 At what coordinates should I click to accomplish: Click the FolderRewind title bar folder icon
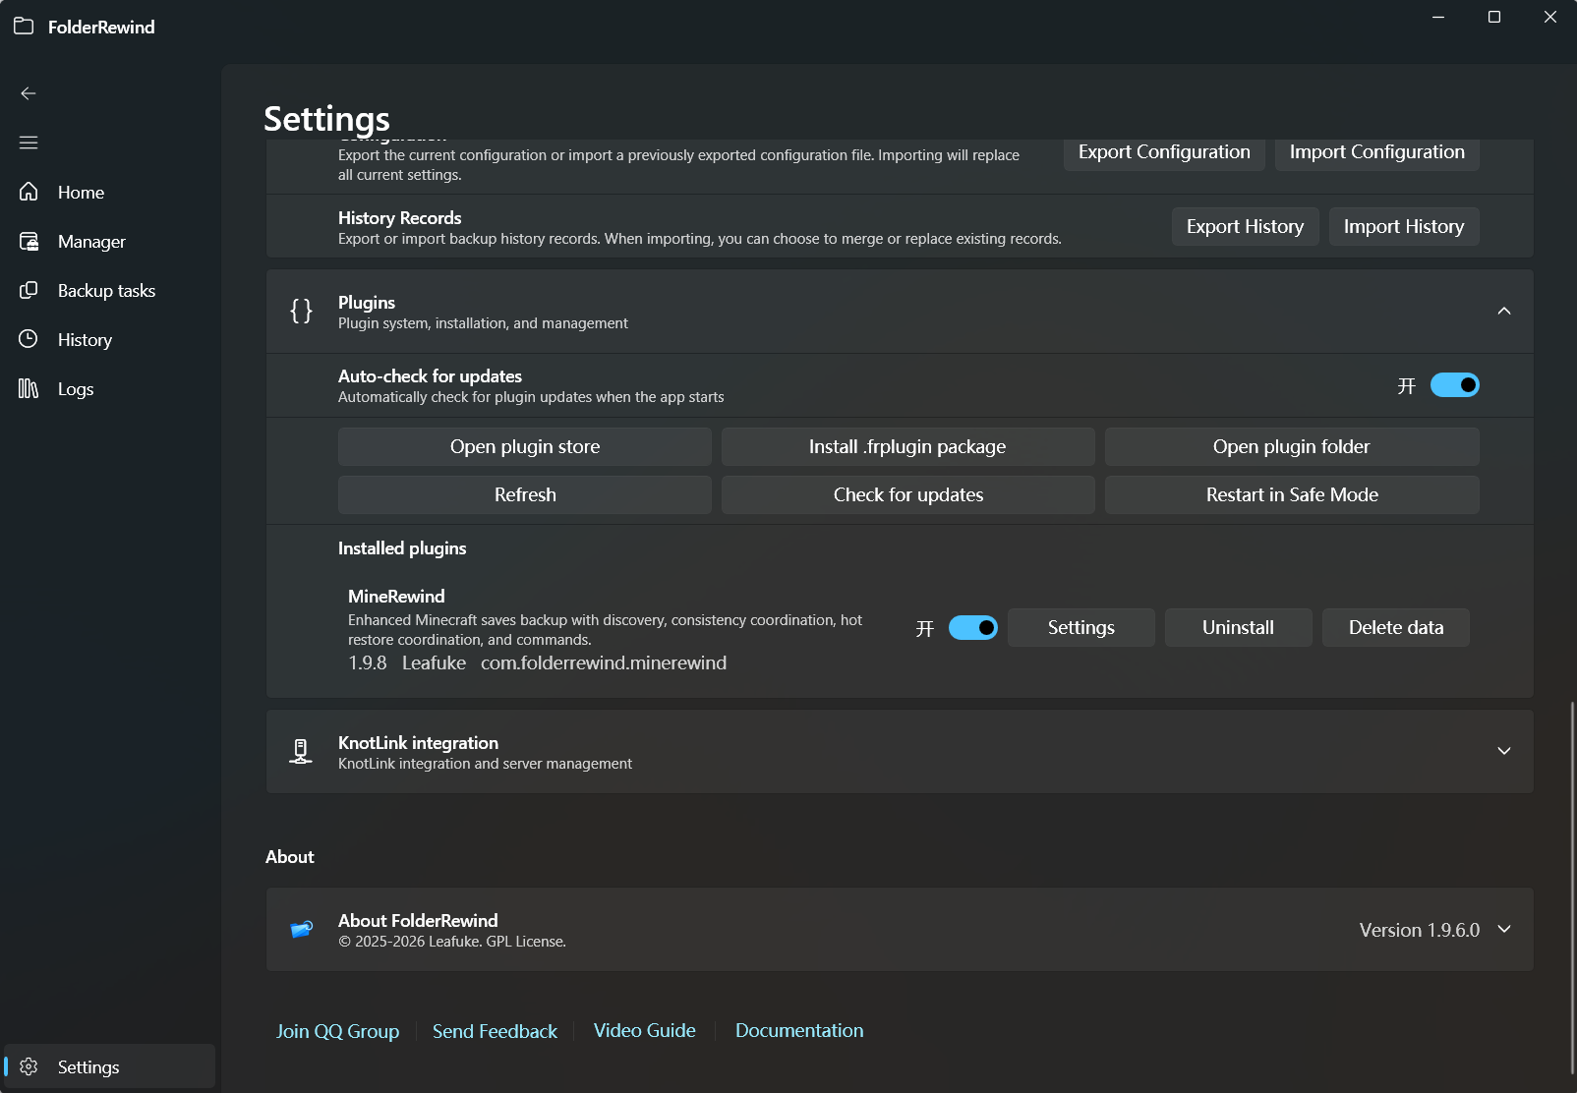click(x=24, y=26)
